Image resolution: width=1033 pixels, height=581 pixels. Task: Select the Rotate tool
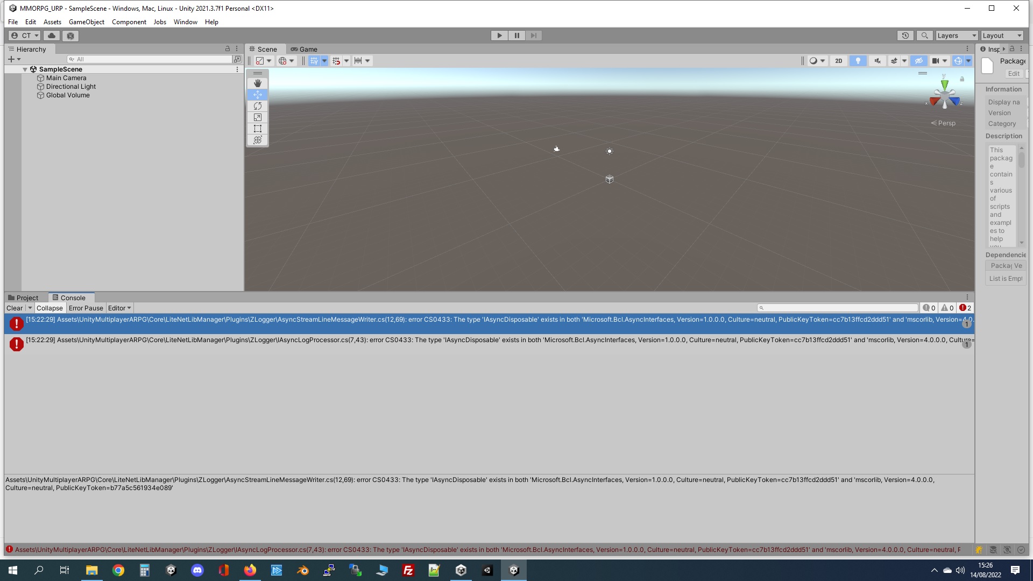257,106
